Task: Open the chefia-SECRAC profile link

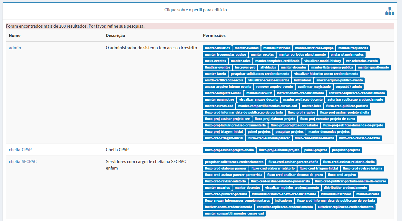Action: 23,161
